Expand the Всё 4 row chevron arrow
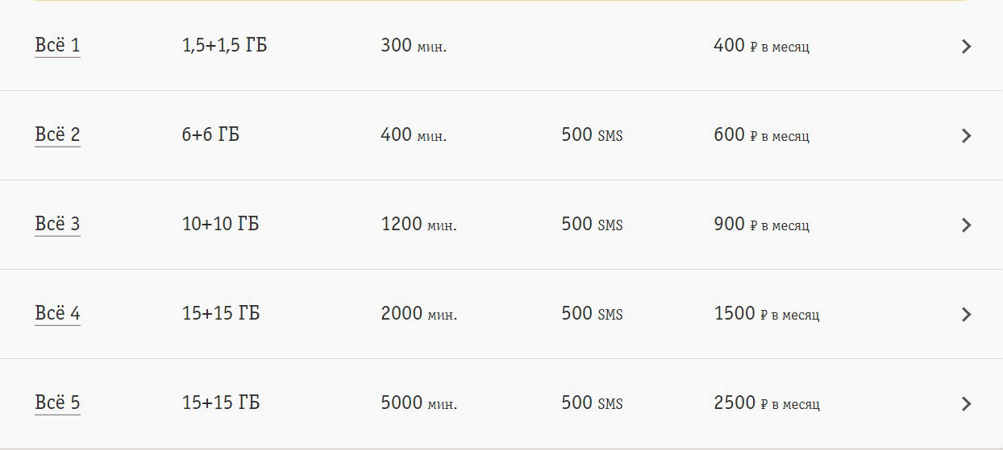 coord(966,315)
